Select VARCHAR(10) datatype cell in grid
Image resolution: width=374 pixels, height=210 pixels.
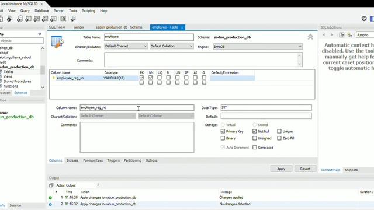point(120,78)
